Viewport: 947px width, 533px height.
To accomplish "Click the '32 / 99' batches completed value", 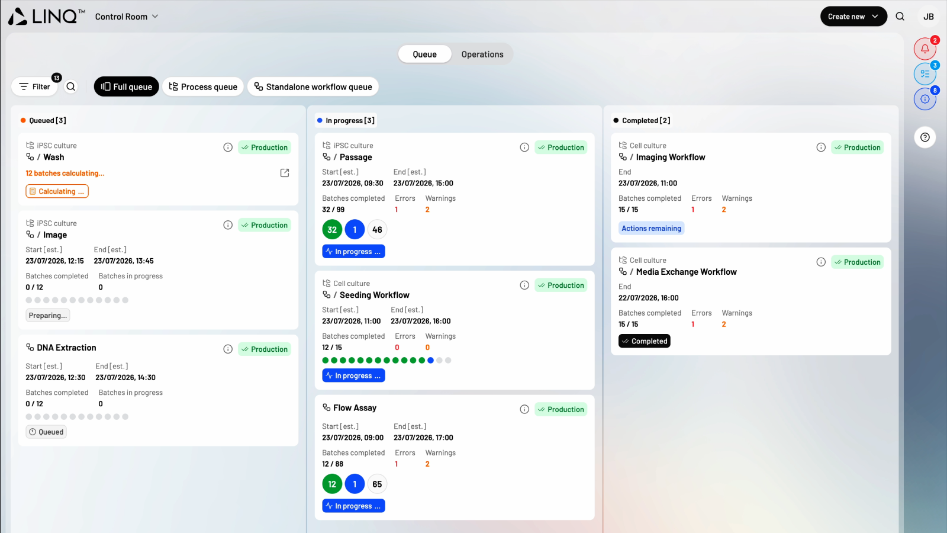I will pyautogui.click(x=333, y=210).
